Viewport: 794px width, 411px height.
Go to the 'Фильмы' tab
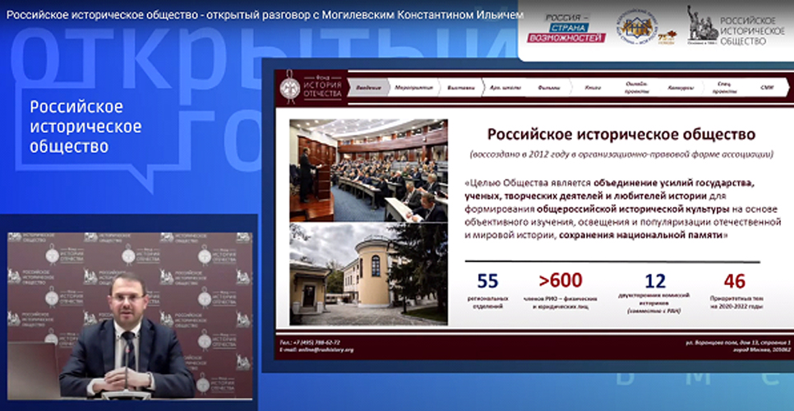[549, 88]
